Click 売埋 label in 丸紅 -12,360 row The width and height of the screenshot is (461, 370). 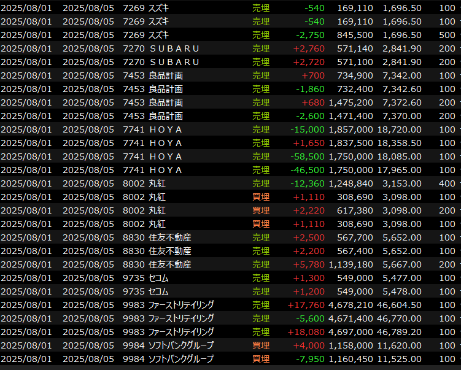pos(261,183)
